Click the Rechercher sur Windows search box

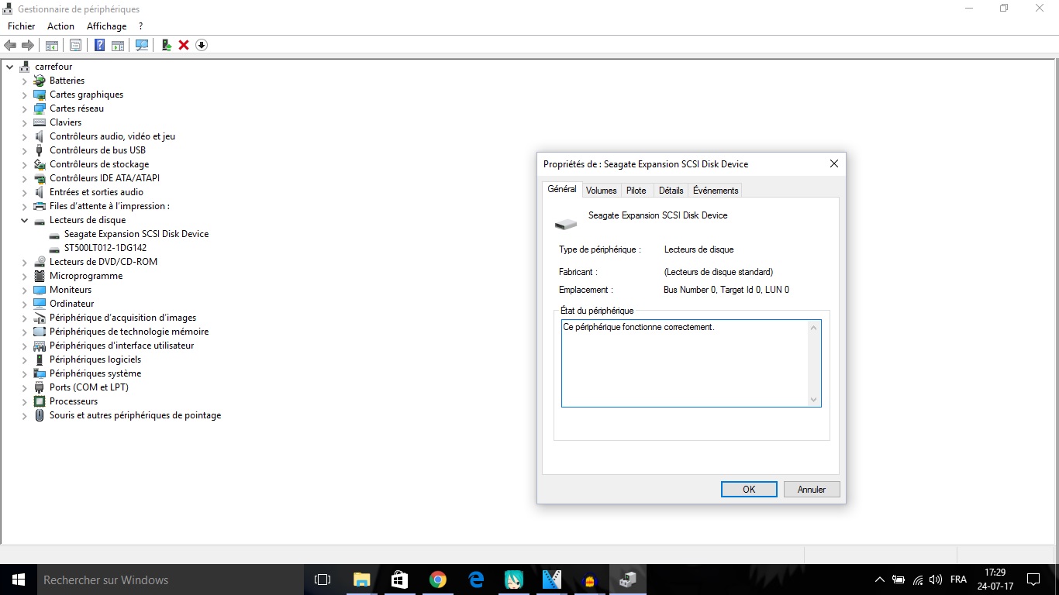point(170,580)
